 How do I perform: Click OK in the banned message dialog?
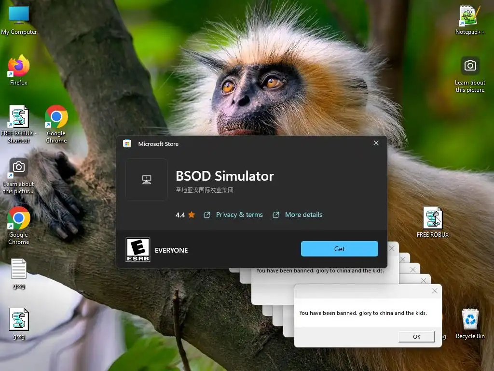tap(416, 337)
